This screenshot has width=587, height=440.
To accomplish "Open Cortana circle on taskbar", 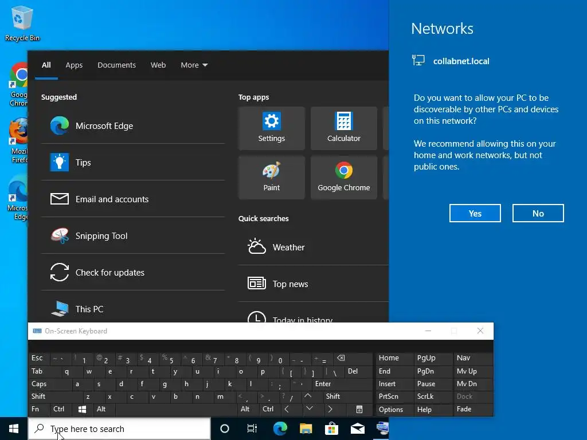I will 225,429.
